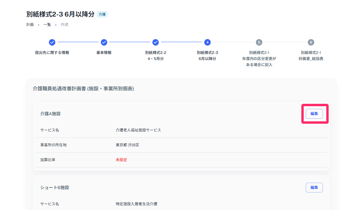The width and height of the screenshot is (361, 210).
Task: Click the red 未設定 value
Action: tap(121, 160)
